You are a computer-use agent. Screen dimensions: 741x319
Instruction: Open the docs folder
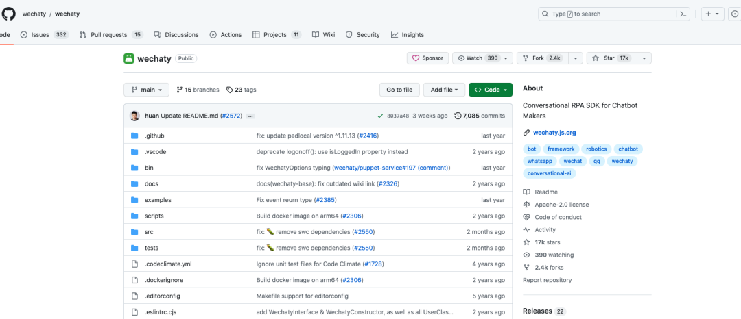pyautogui.click(x=151, y=183)
